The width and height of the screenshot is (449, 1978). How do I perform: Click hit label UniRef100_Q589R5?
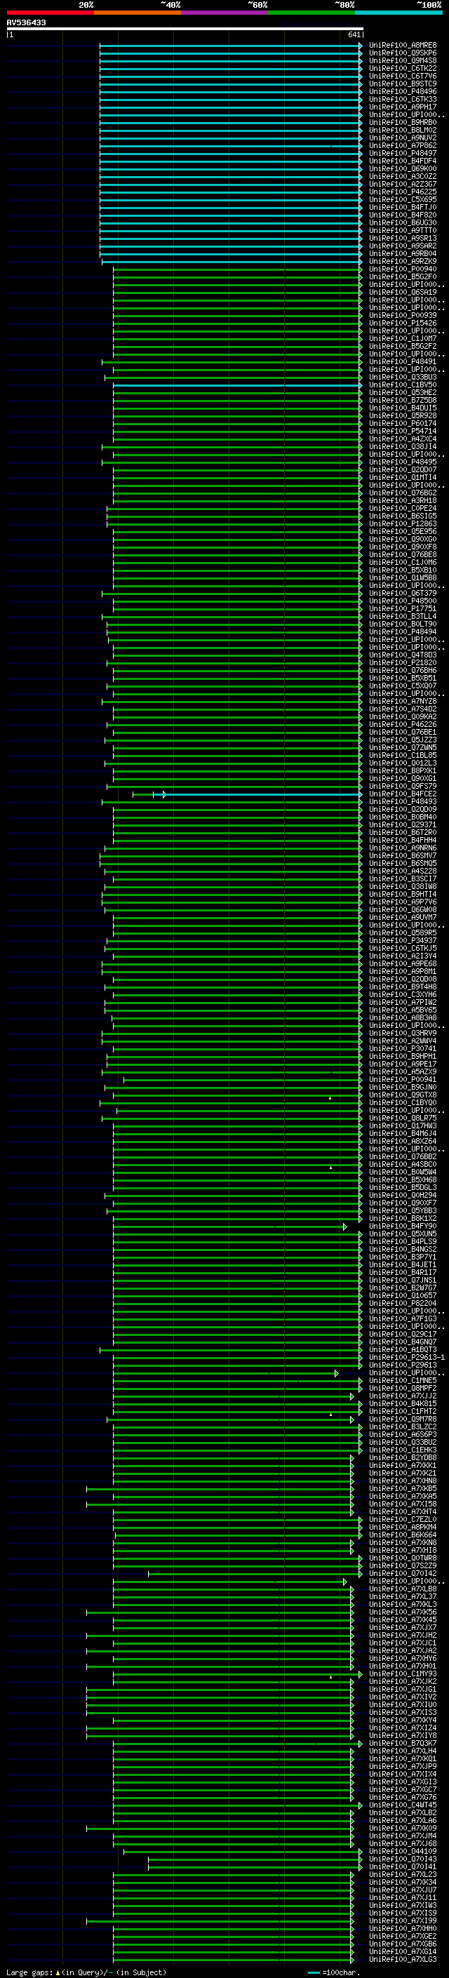[x=403, y=933]
